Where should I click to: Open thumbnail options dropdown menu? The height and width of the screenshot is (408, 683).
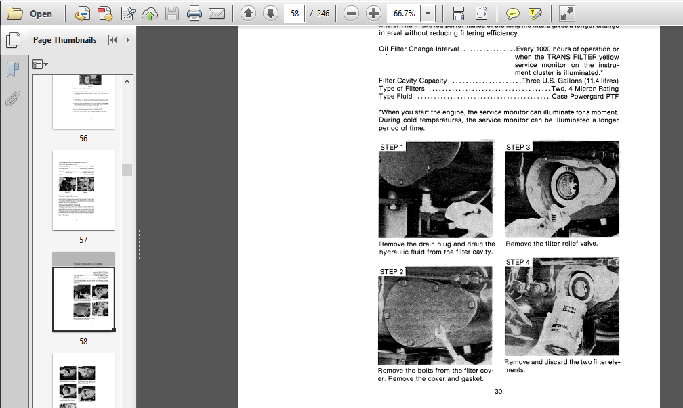(x=40, y=64)
